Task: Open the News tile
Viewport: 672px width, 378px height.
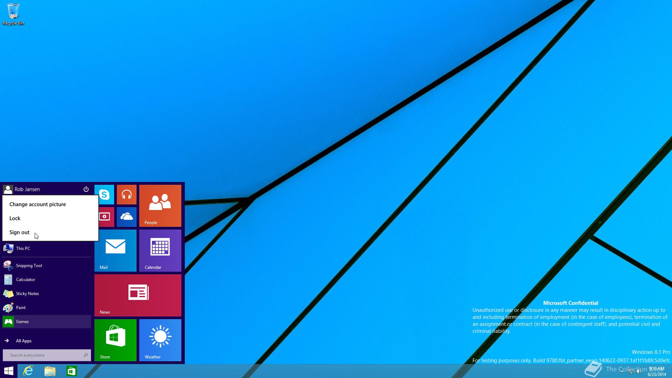Action: click(138, 295)
